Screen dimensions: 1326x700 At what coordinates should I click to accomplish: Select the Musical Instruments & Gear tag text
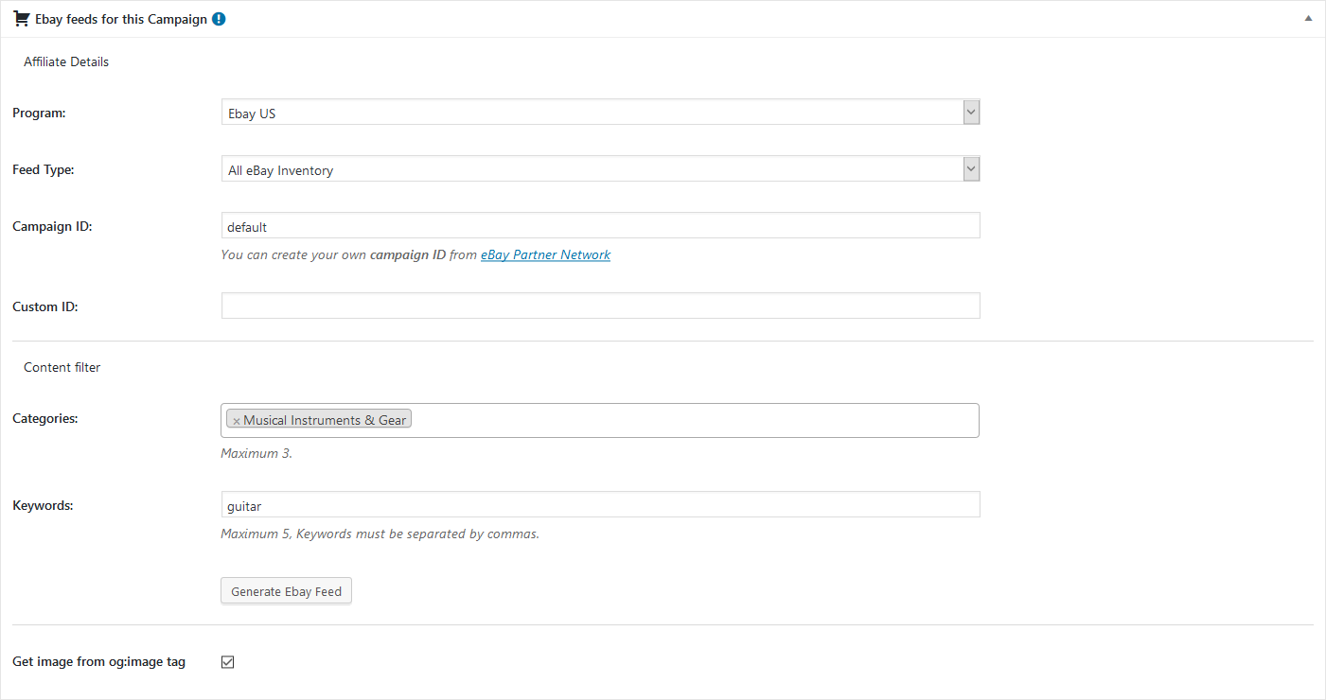click(x=325, y=420)
